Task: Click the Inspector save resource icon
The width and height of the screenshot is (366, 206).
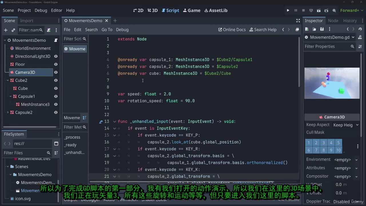Action: pos(322,29)
